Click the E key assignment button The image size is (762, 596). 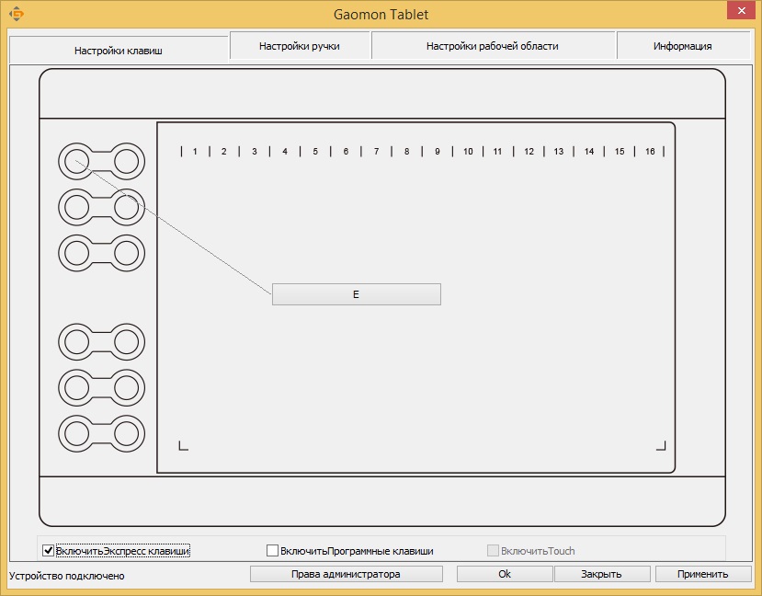pos(357,294)
